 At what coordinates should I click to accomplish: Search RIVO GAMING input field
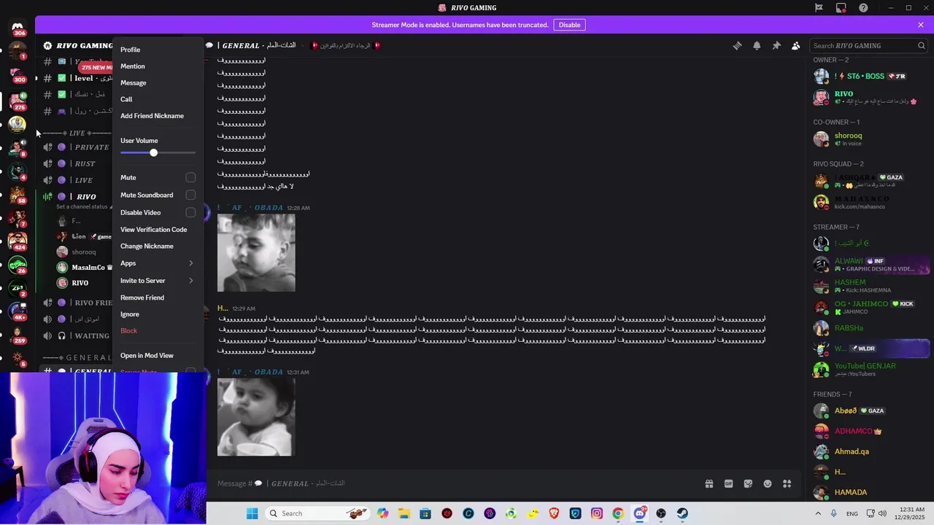864,45
